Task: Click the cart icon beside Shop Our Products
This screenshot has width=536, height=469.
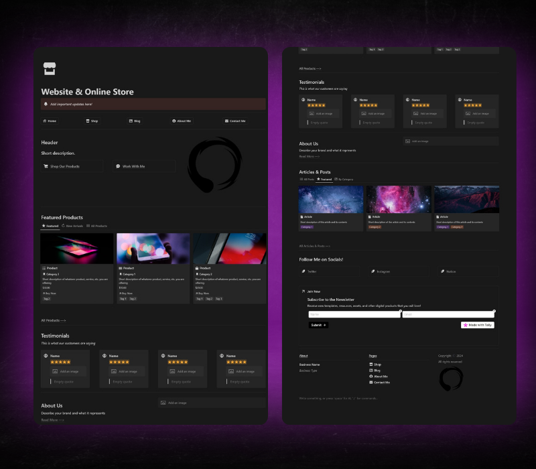Action: [46, 166]
